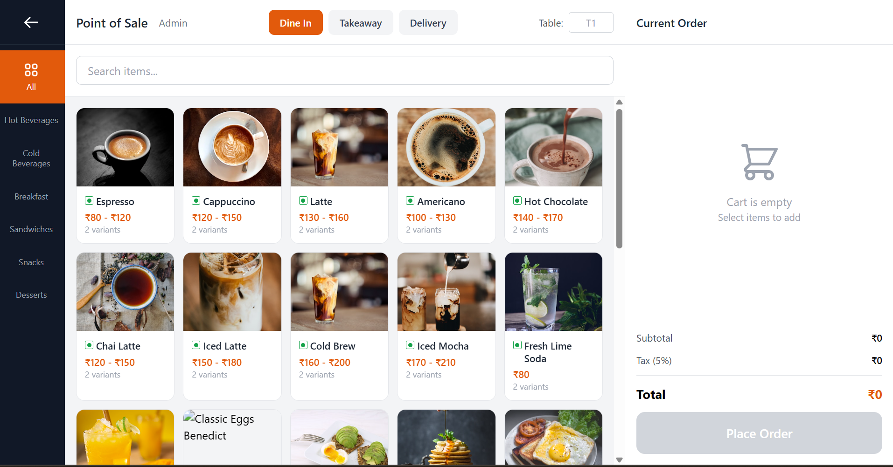Click the scrollbar down arrow
This screenshot has height=467, width=893.
tap(619, 460)
